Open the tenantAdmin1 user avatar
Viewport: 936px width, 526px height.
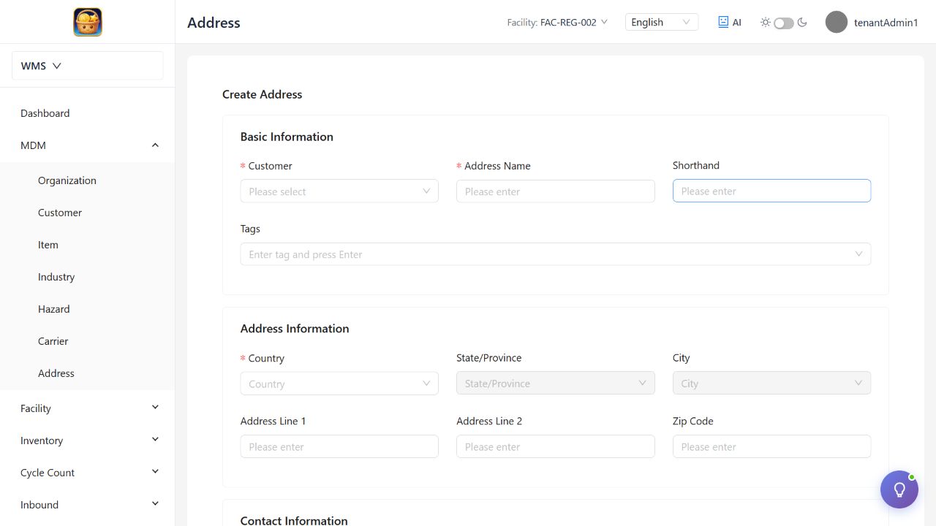[x=837, y=22]
